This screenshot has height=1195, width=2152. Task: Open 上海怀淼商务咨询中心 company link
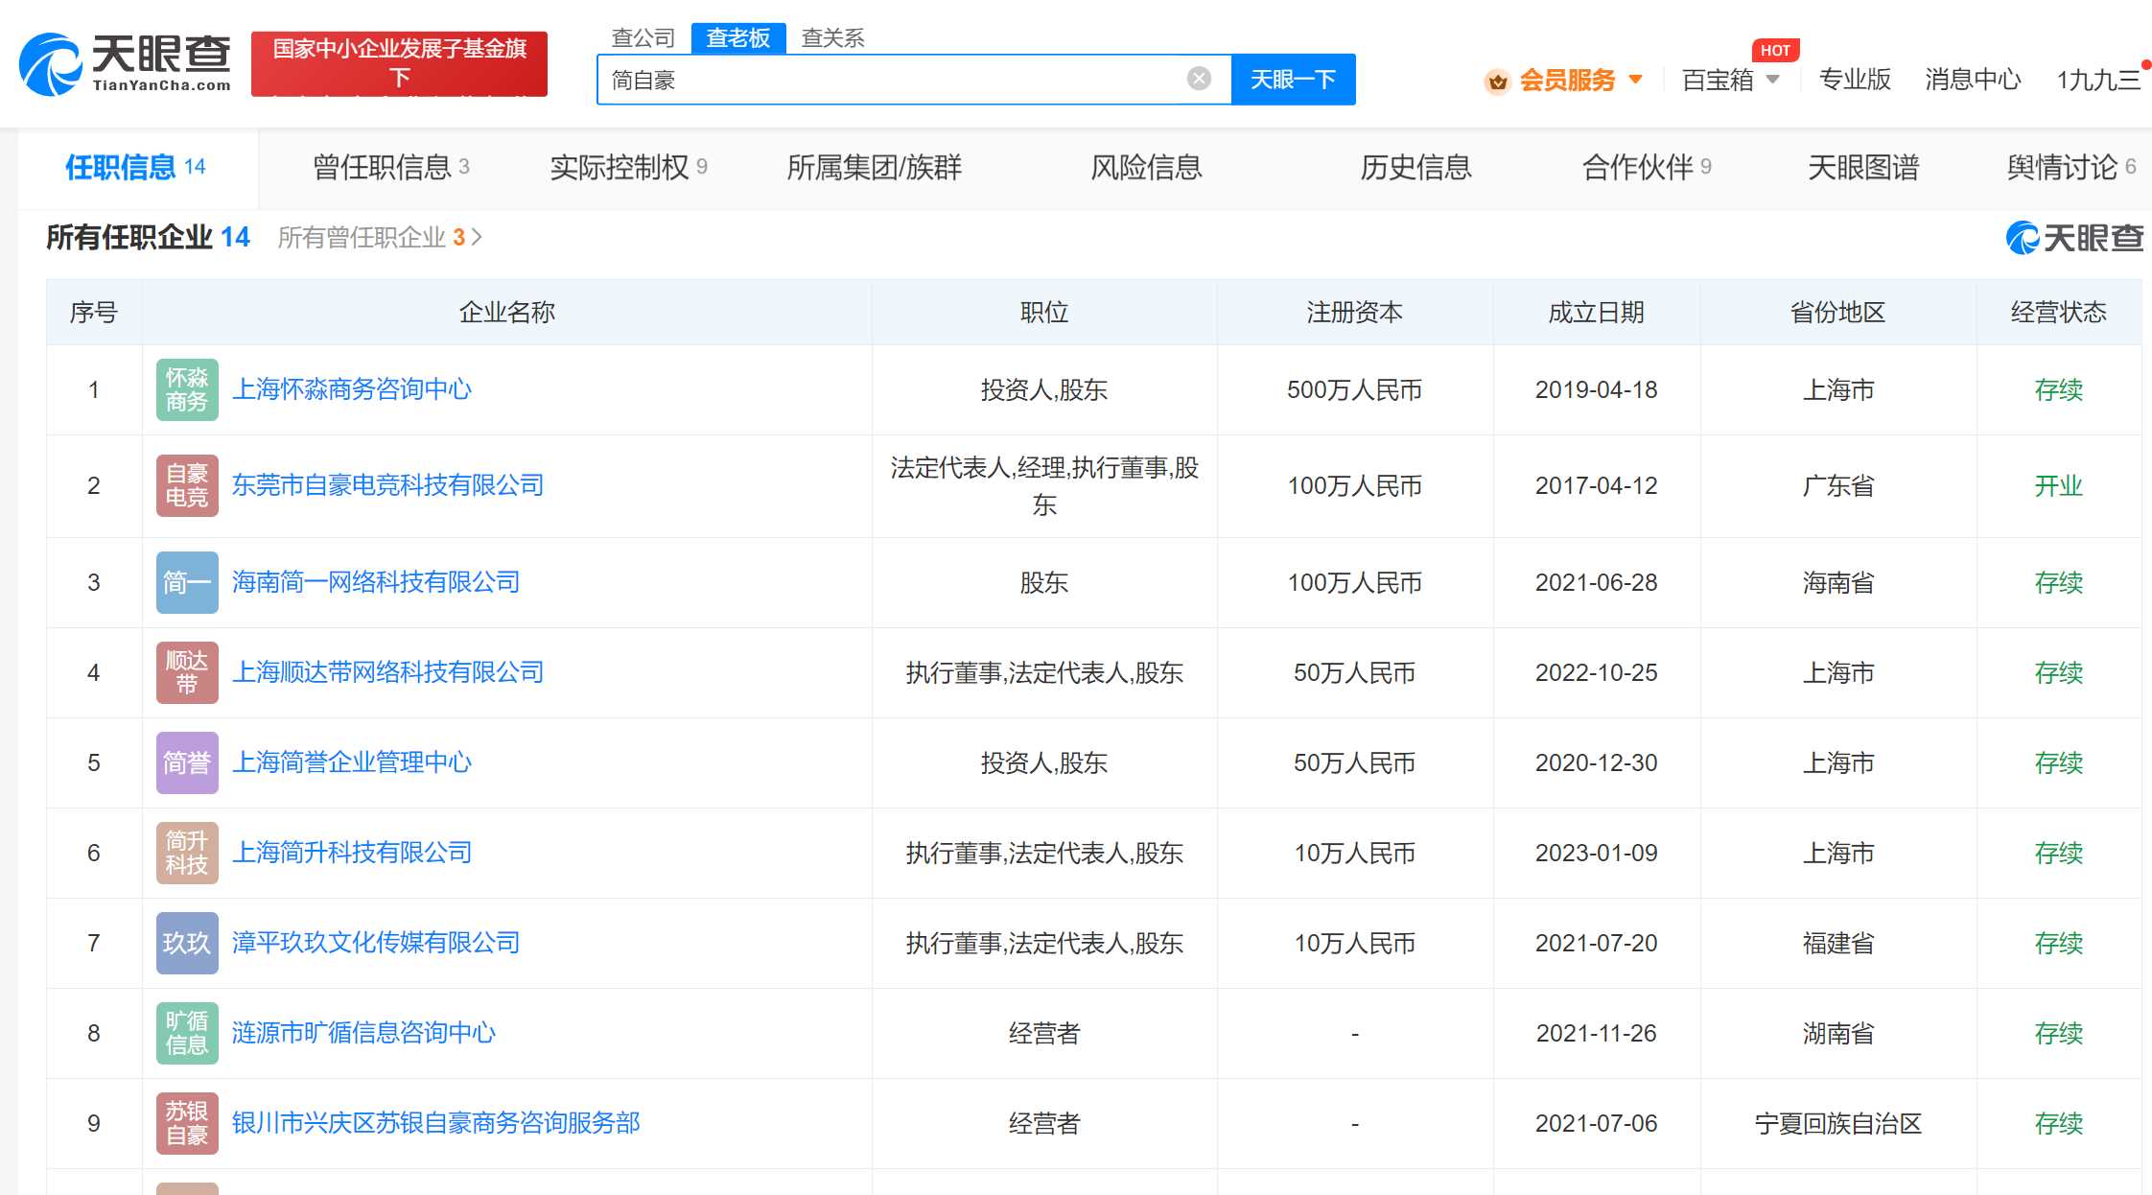coord(352,389)
